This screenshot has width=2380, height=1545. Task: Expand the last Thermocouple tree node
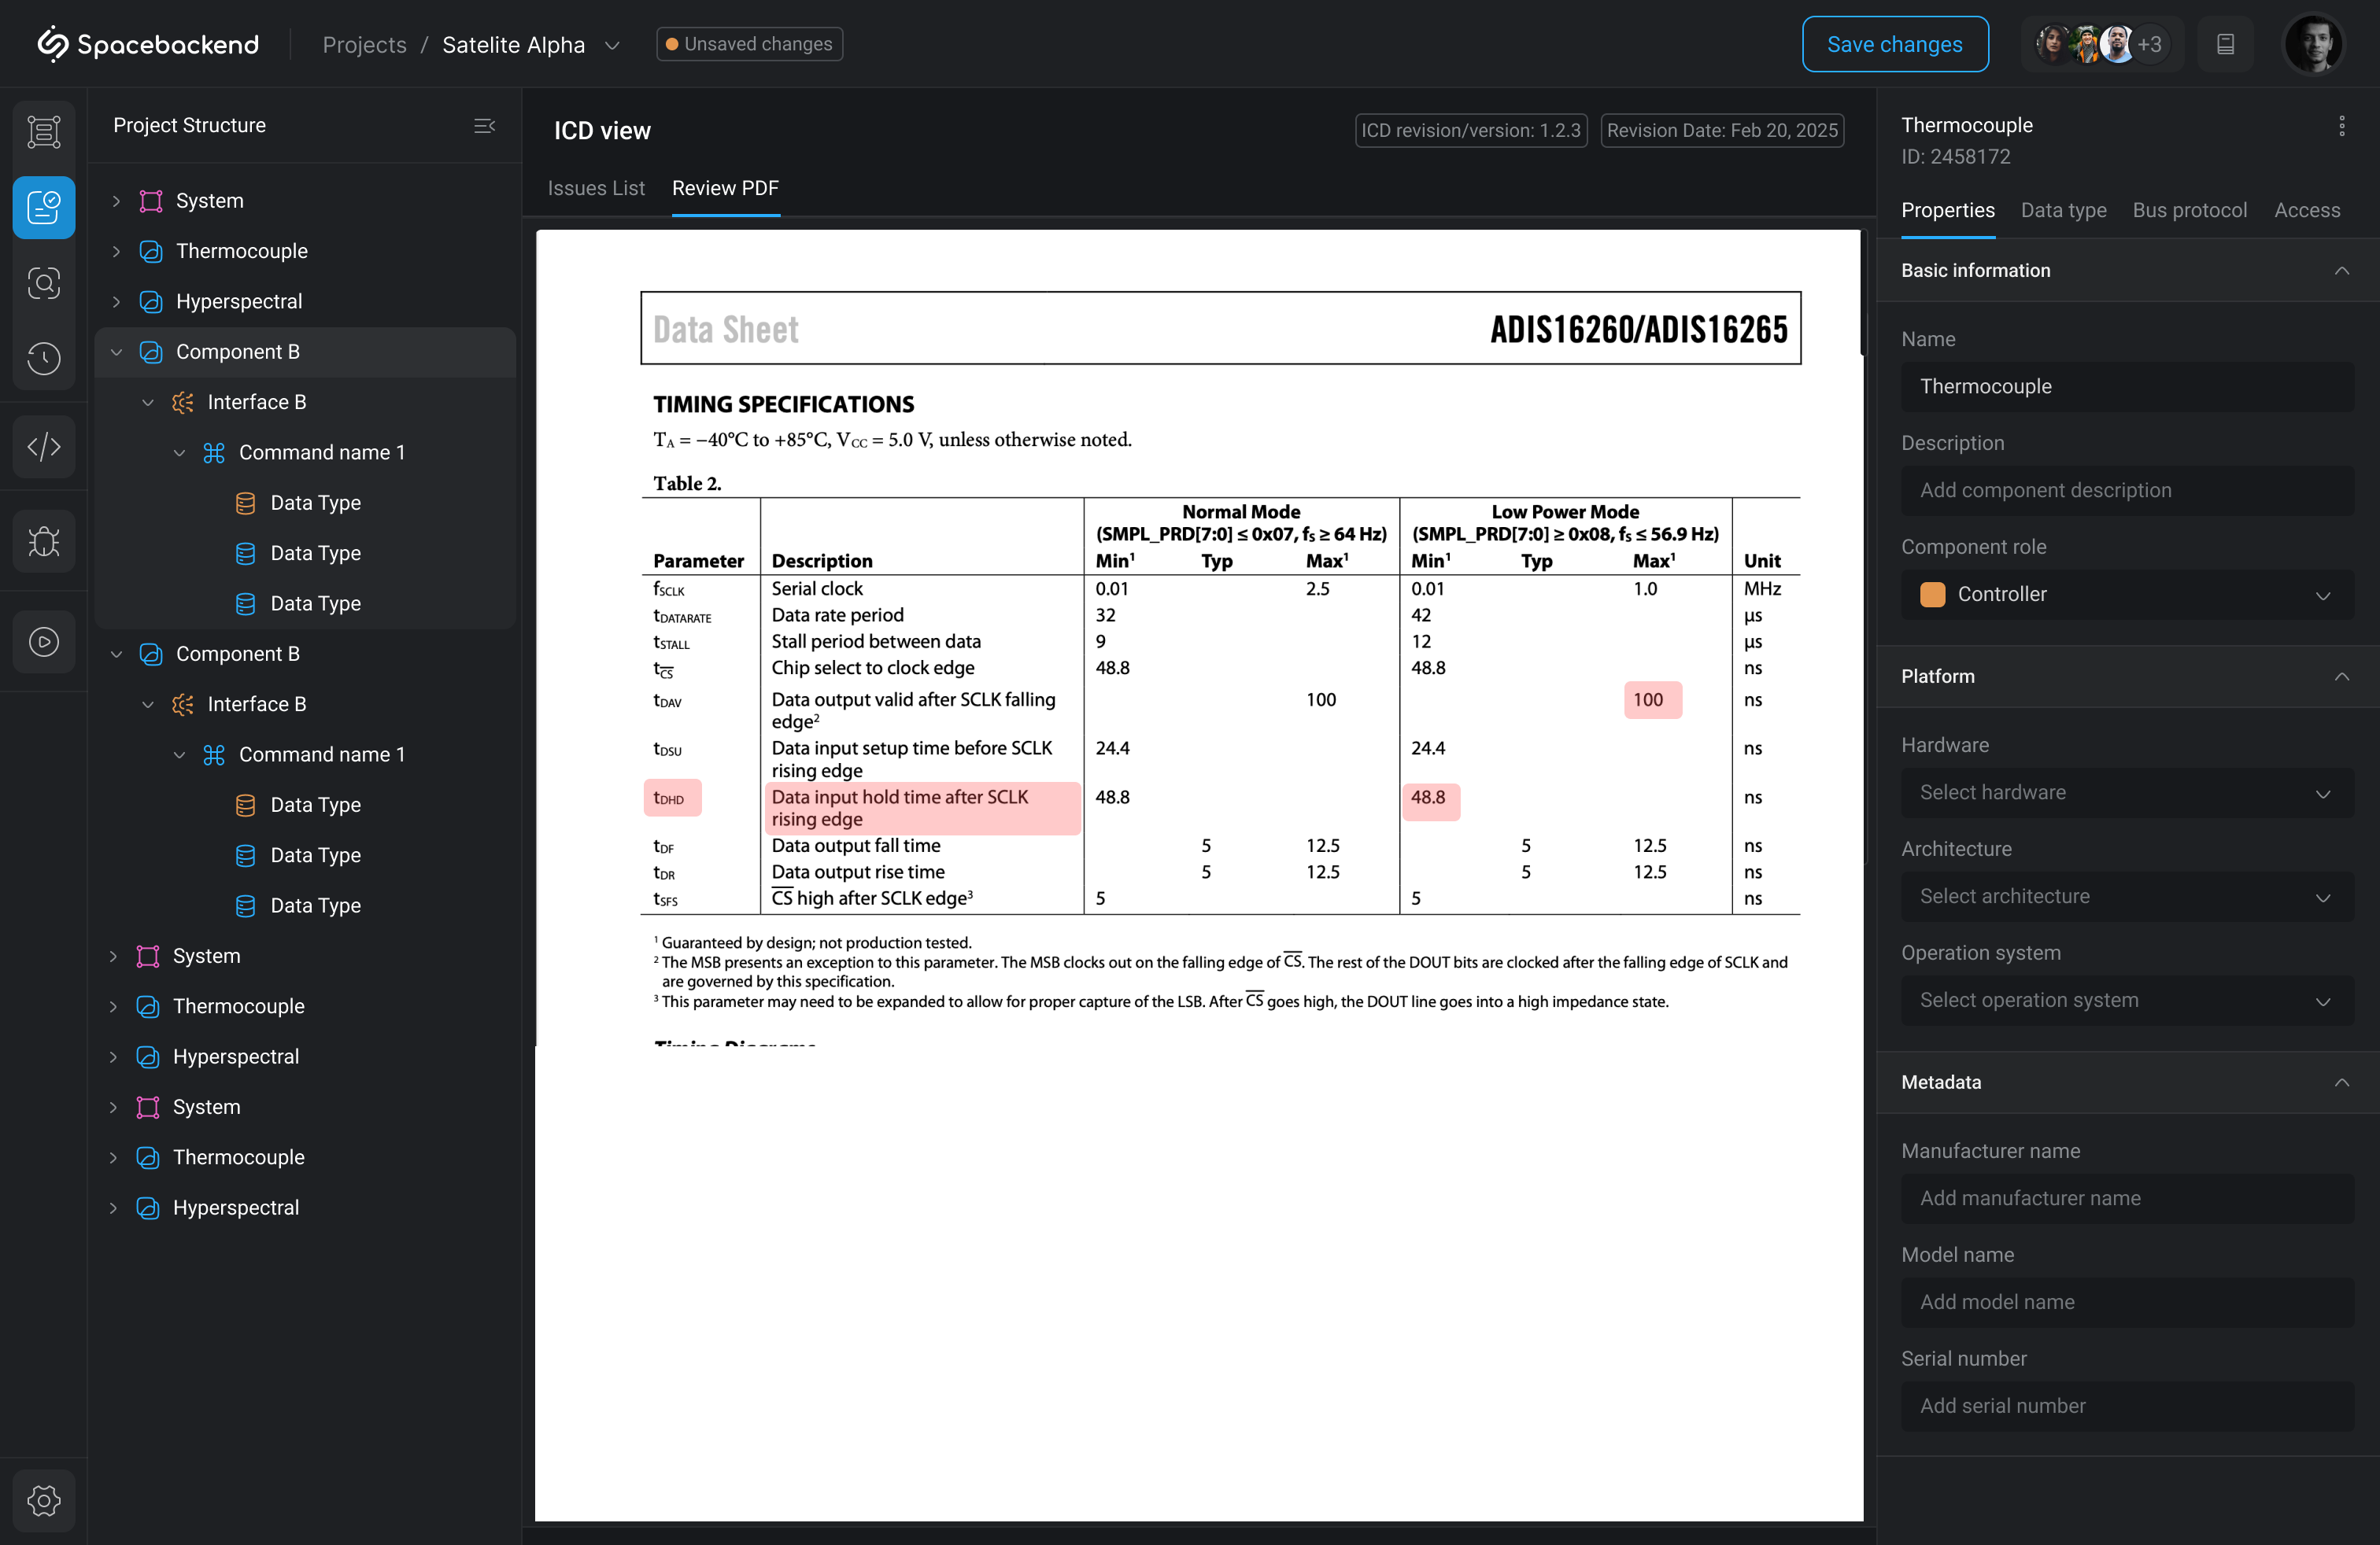[113, 1158]
